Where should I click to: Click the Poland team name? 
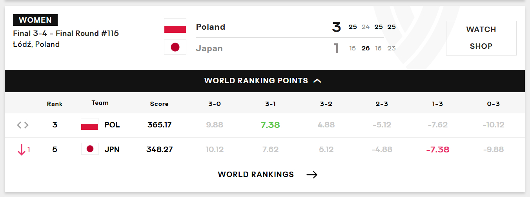pyautogui.click(x=211, y=27)
